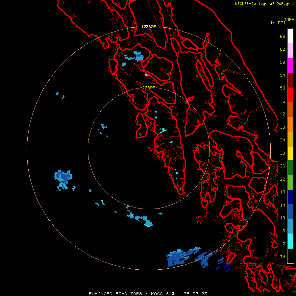Image resolution: width=296 pixels, height=296 pixels.
Task: Click the dark navy echo at far southeast
Action: pyautogui.click(x=227, y=268)
